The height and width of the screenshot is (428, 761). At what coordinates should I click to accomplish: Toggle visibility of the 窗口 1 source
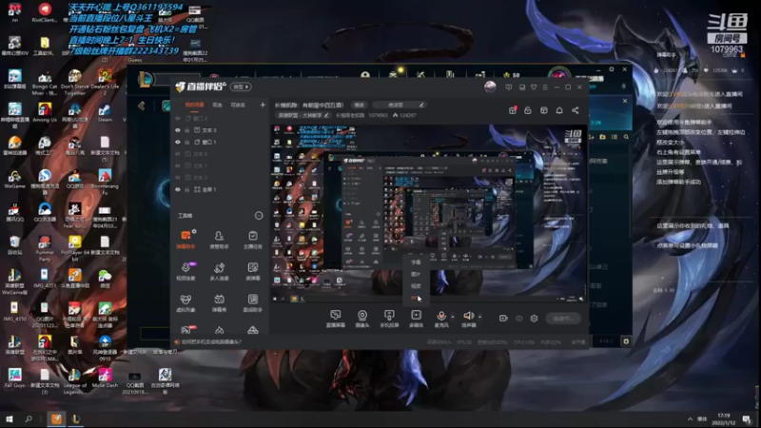coord(178,142)
